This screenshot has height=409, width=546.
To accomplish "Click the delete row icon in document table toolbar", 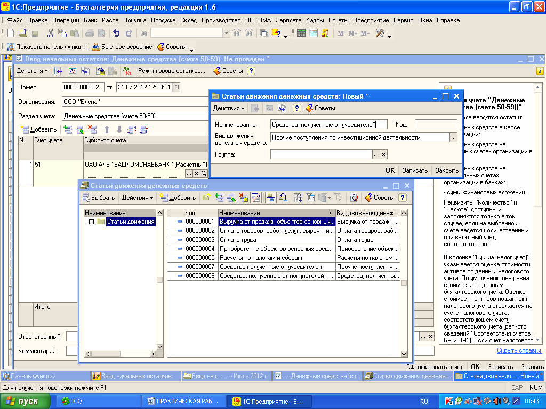I will point(92,130).
